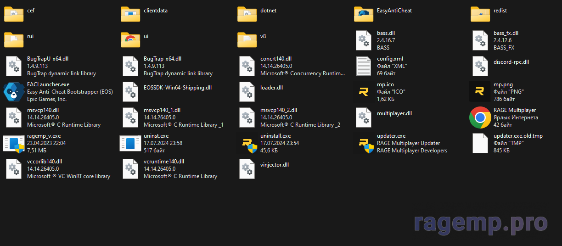Click the EACLauncher.exe bear icon
The width and height of the screenshot is (562, 246).
[14, 92]
